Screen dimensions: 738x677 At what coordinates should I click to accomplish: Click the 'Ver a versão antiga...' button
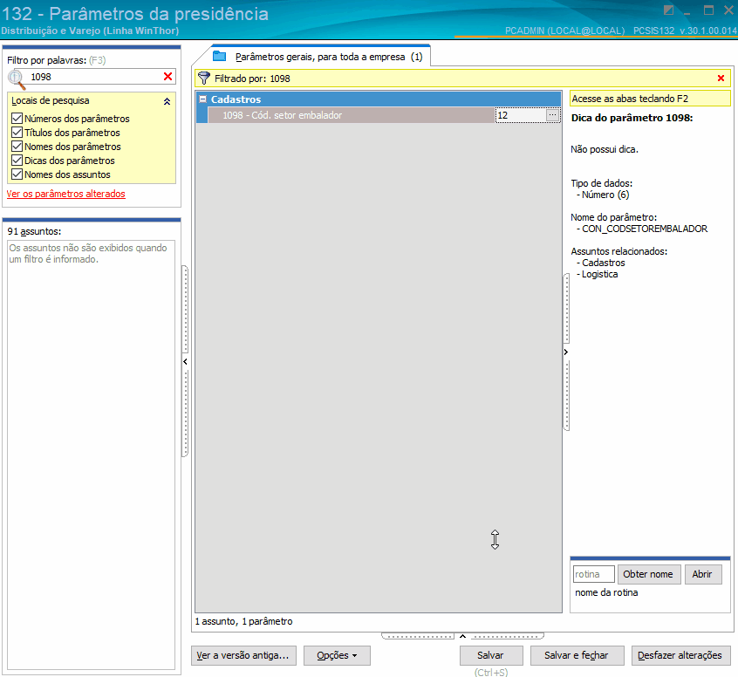click(243, 655)
